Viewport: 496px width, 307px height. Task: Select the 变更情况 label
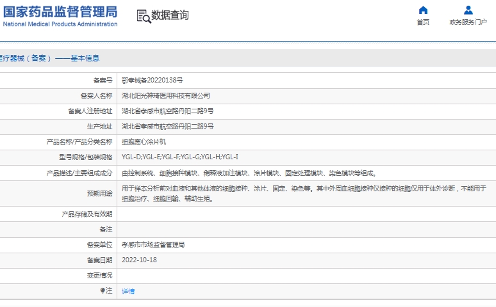click(99, 276)
